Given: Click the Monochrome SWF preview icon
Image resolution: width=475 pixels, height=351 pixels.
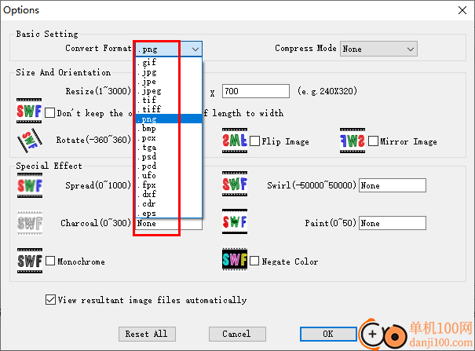Looking at the screenshot, I should pos(30,261).
